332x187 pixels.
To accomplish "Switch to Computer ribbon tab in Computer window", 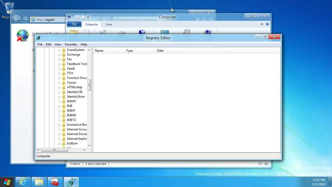I will [92, 24].
